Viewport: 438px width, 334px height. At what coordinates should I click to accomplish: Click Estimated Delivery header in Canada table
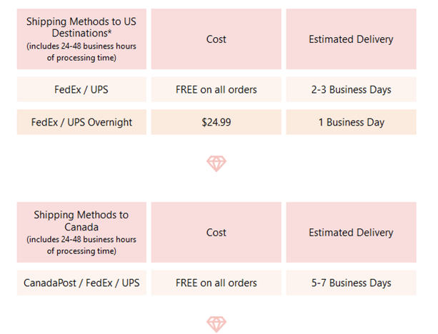point(351,232)
